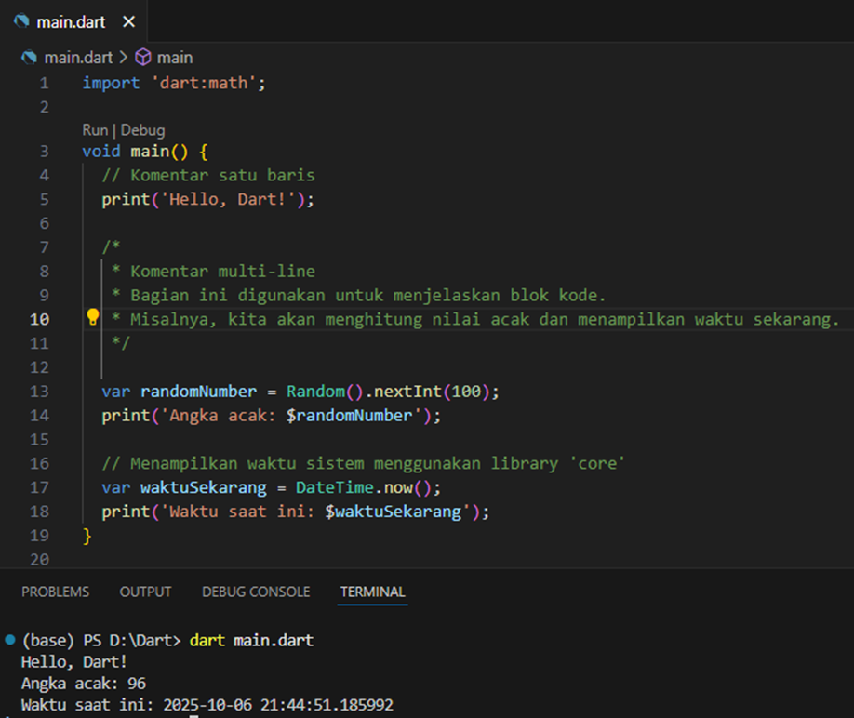The height and width of the screenshot is (718, 854).
Task: Click the Dart icon in breadcrumb bar
Action: [x=30, y=58]
